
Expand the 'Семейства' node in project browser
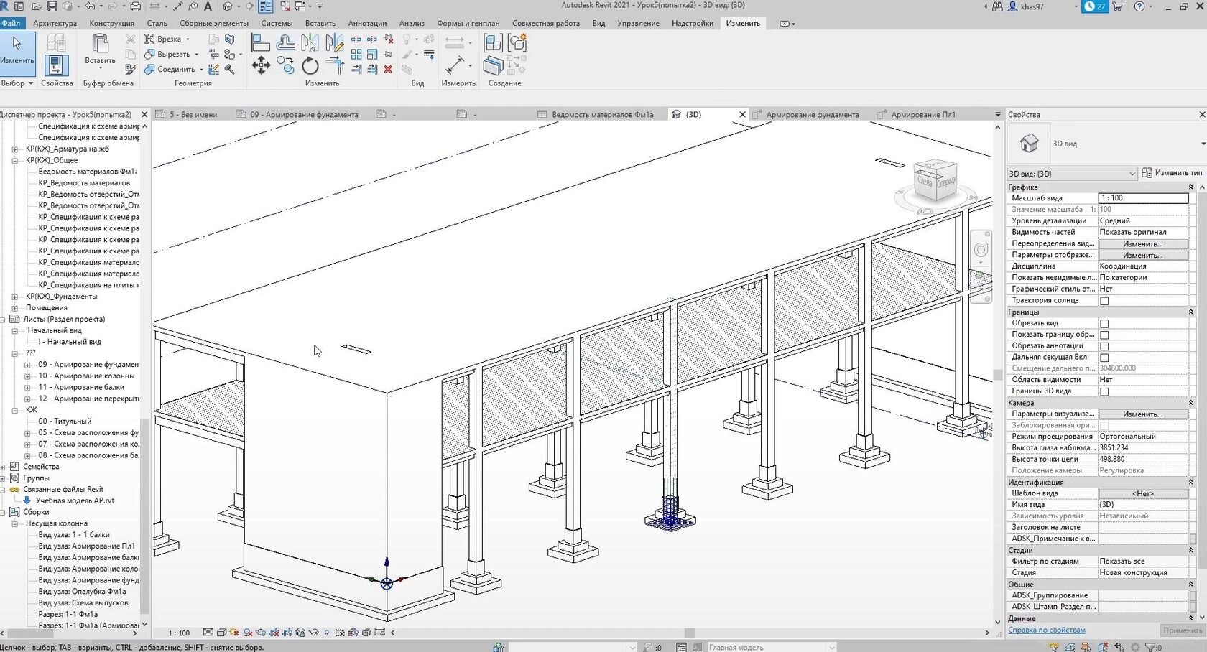4,467
